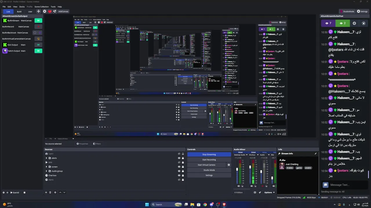The width and height of the screenshot is (371, 208).
Task: Open Discord from the taskbar
Action: [x=212, y=205]
